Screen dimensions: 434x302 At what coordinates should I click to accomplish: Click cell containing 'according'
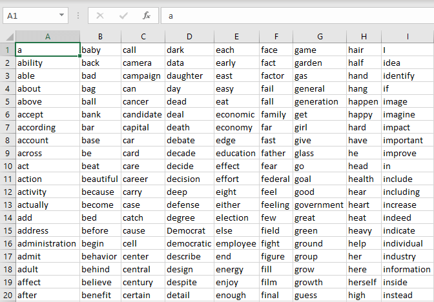[48, 127]
